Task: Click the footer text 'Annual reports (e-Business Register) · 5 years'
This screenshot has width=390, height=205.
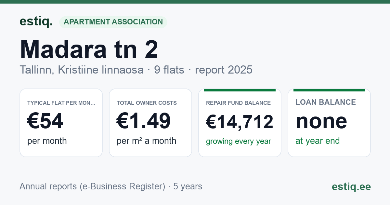Action: tap(111, 186)
